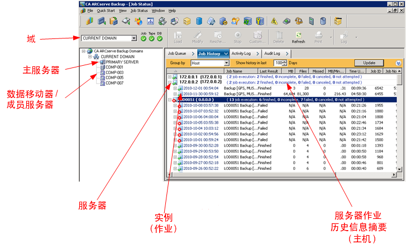
Task: Sort by the Last Result column header
Action: [269, 71]
